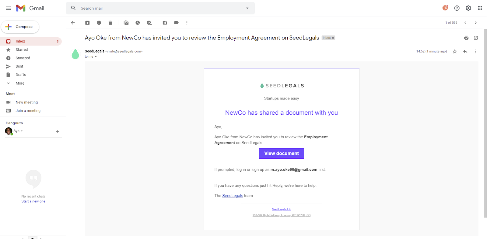Go to the Drafts folder
The width and height of the screenshot is (487, 239).
[x=21, y=75]
